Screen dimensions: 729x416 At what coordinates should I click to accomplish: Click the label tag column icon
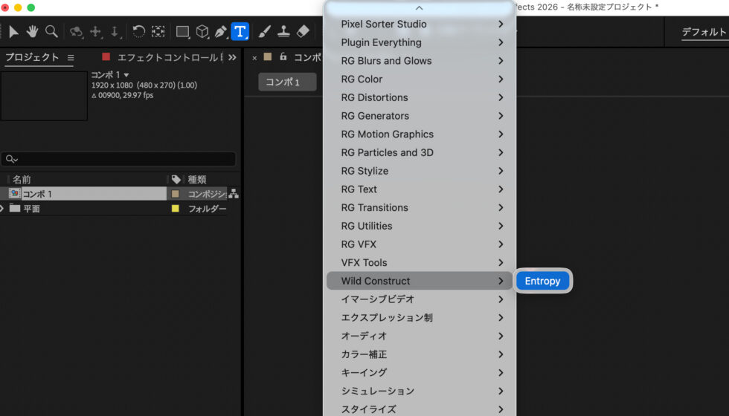(176, 179)
